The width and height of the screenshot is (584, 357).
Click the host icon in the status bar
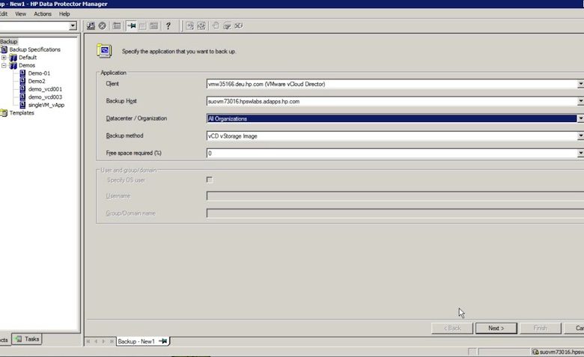point(535,352)
